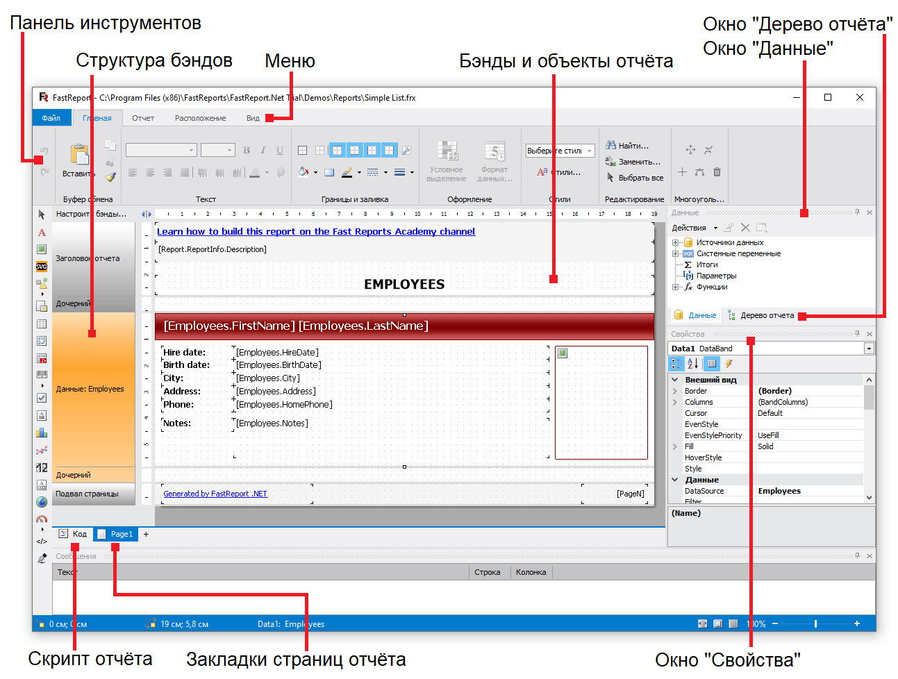The height and width of the screenshot is (679, 898).
Task: Toggle justify text alignment
Action: (x=185, y=172)
